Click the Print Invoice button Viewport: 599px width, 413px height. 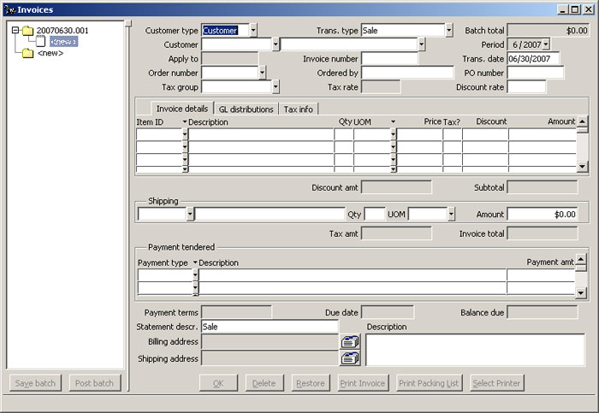point(363,383)
